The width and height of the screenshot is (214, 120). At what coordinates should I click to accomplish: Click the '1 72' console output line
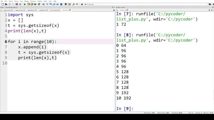pos(121,24)
